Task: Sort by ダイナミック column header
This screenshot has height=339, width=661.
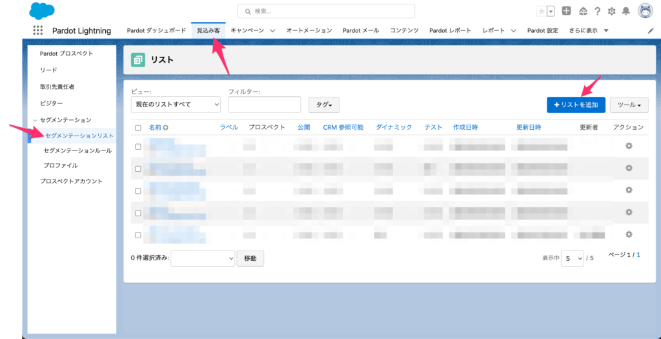Action: 394,127
